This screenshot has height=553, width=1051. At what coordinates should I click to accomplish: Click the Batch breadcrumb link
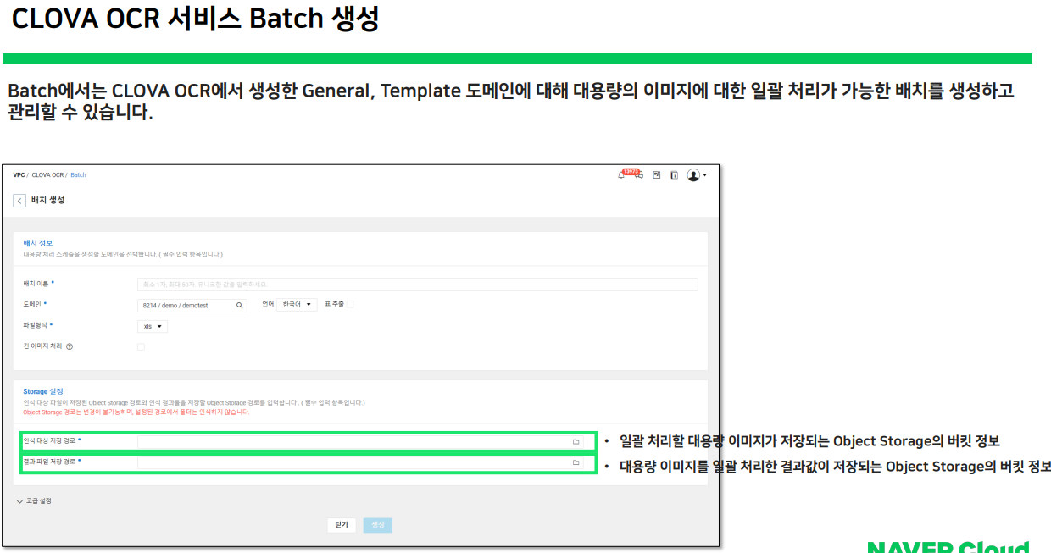click(78, 175)
